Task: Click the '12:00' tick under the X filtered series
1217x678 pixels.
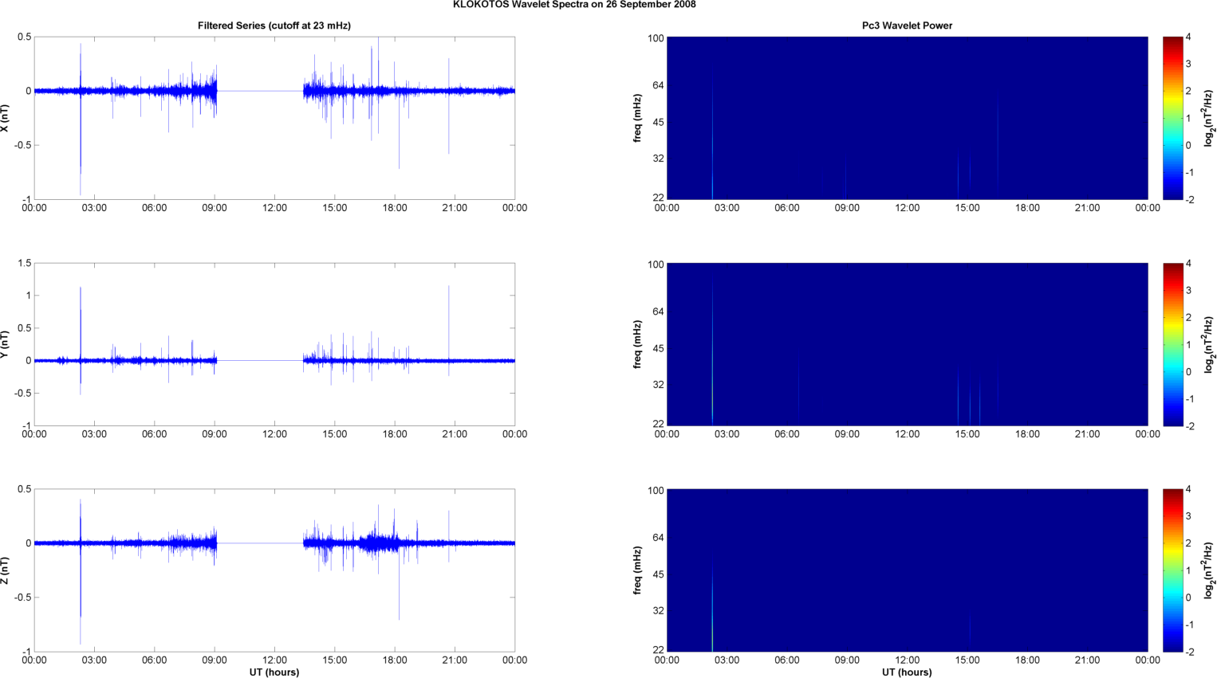Action: tap(274, 208)
